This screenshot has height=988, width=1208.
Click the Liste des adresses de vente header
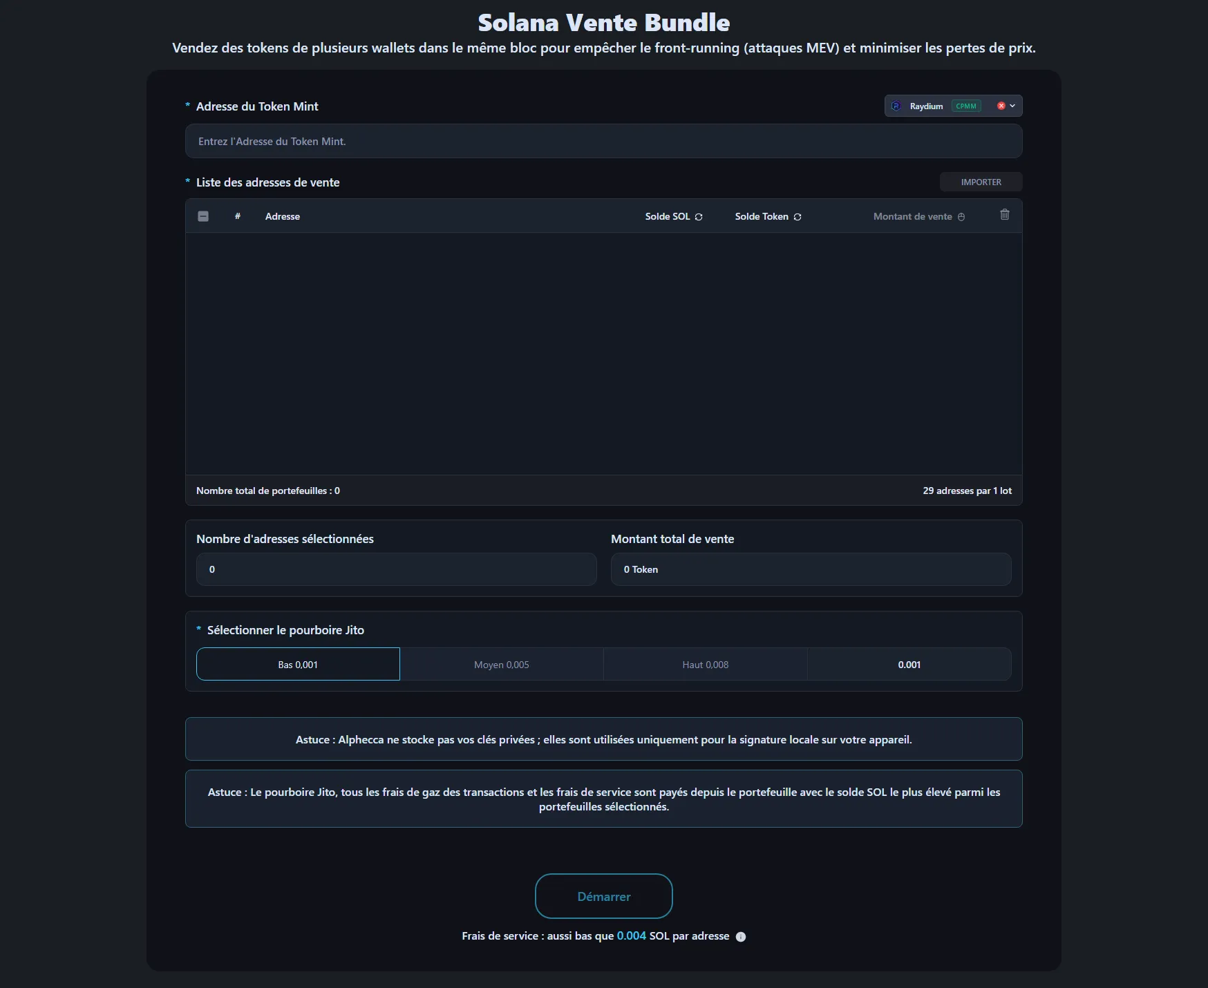(x=267, y=182)
